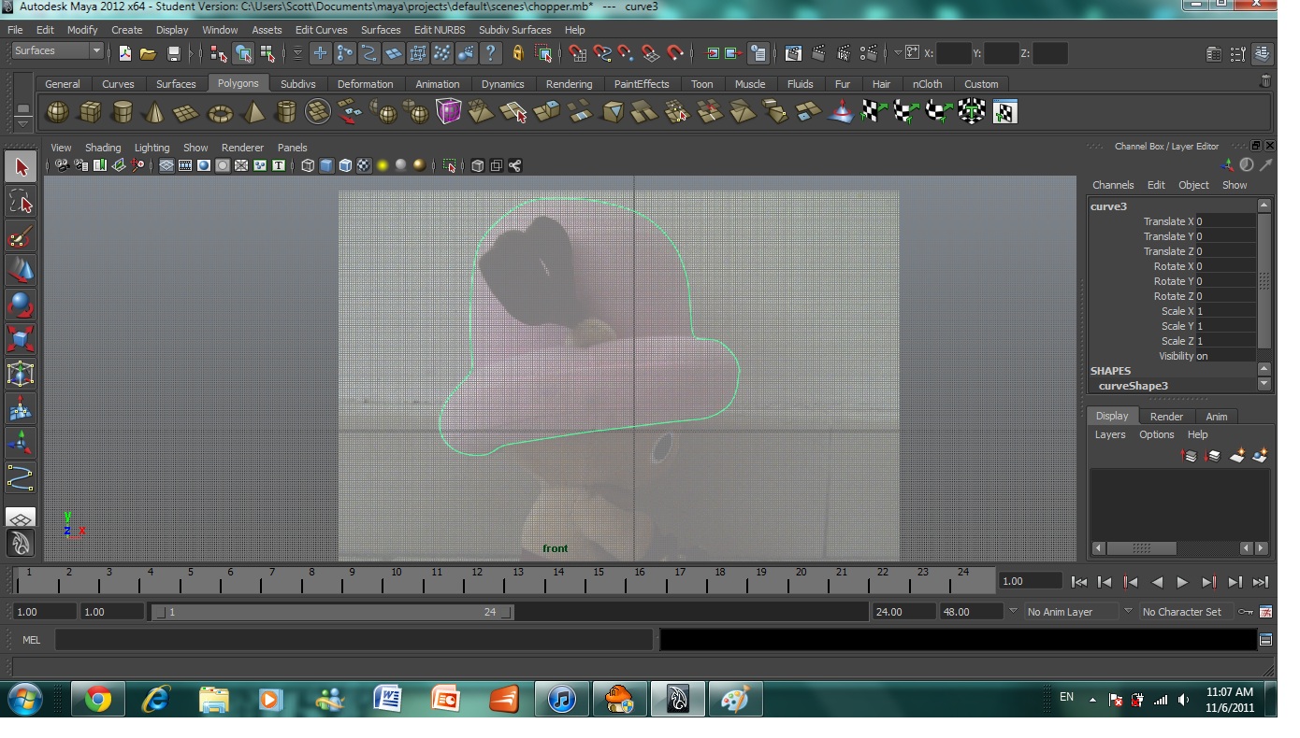
Task: Create a polygon sphere from the shelf
Action: (58, 112)
